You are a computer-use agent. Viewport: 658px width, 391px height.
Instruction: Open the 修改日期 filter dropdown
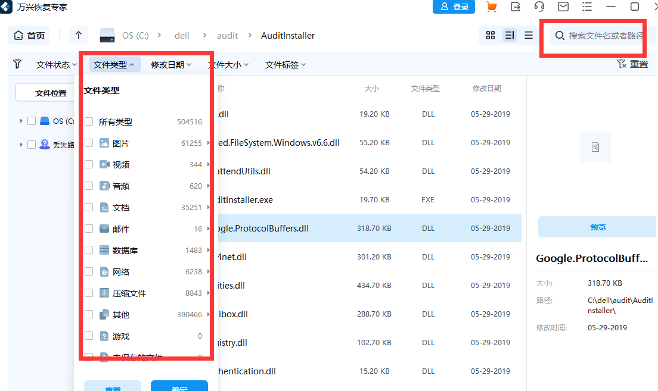[172, 64]
